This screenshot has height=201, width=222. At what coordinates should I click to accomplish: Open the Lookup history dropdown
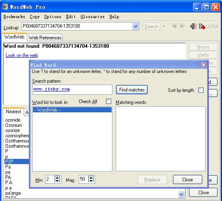[136, 26]
